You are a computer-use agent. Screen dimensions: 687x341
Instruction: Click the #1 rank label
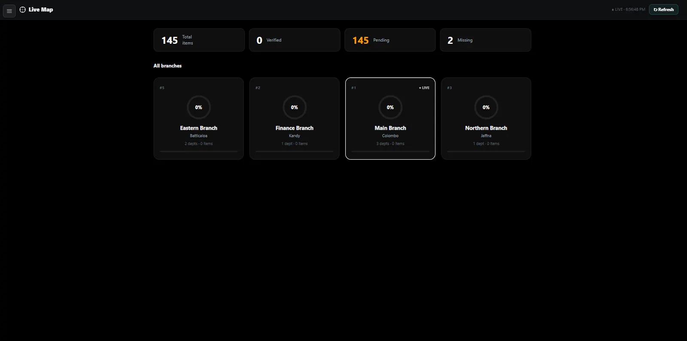(x=353, y=88)
